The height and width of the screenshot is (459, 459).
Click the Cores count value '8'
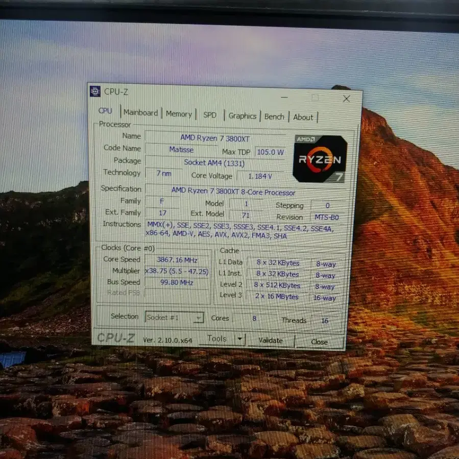(254, 318)
